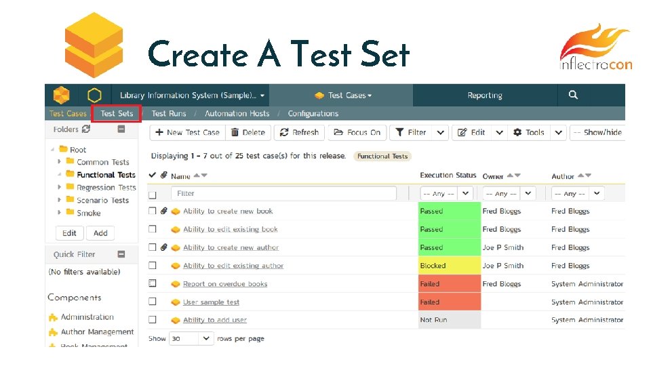The height and width of the screenshot is (366, 651).
Task: Click the red Failed status for User sample test
Action: (448, 302)
